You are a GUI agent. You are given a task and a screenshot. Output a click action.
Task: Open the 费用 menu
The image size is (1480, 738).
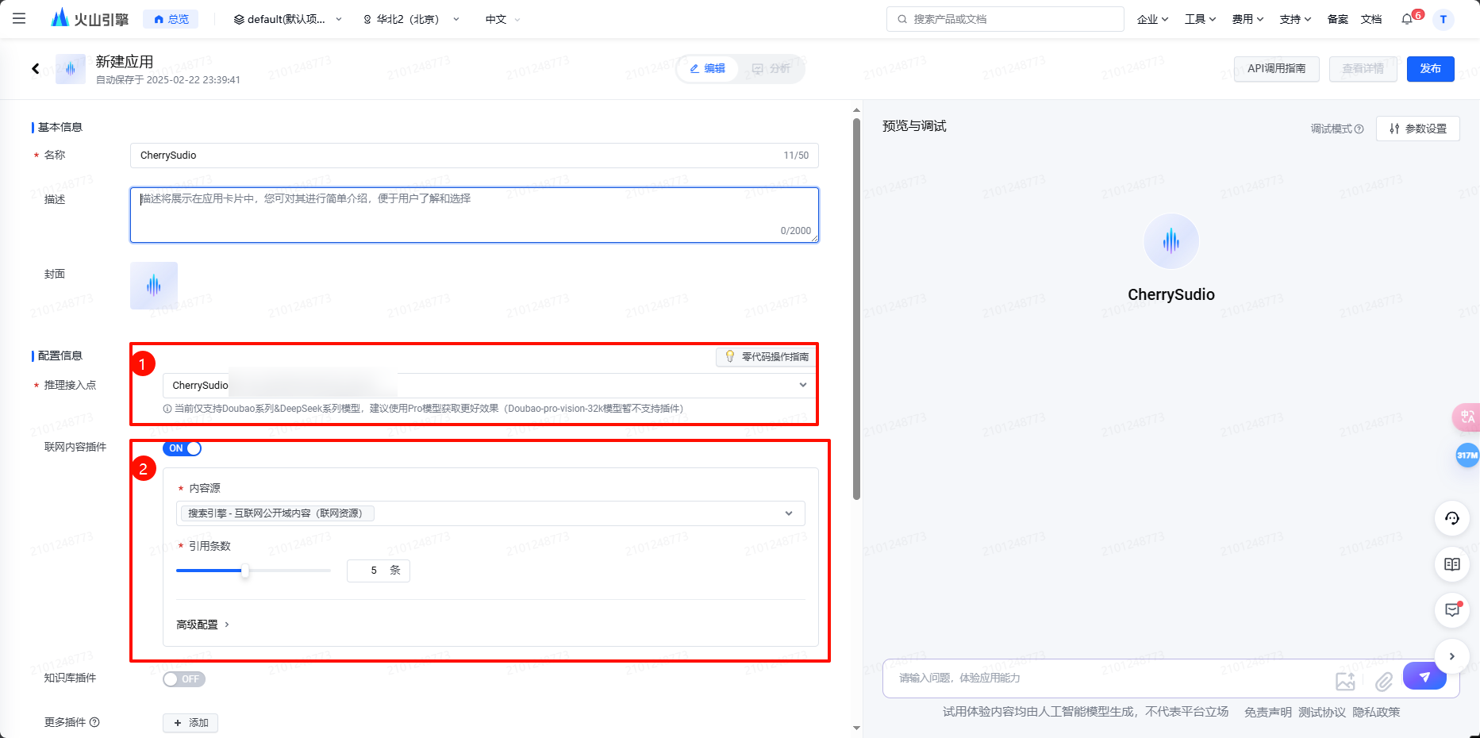(1247, 19)
